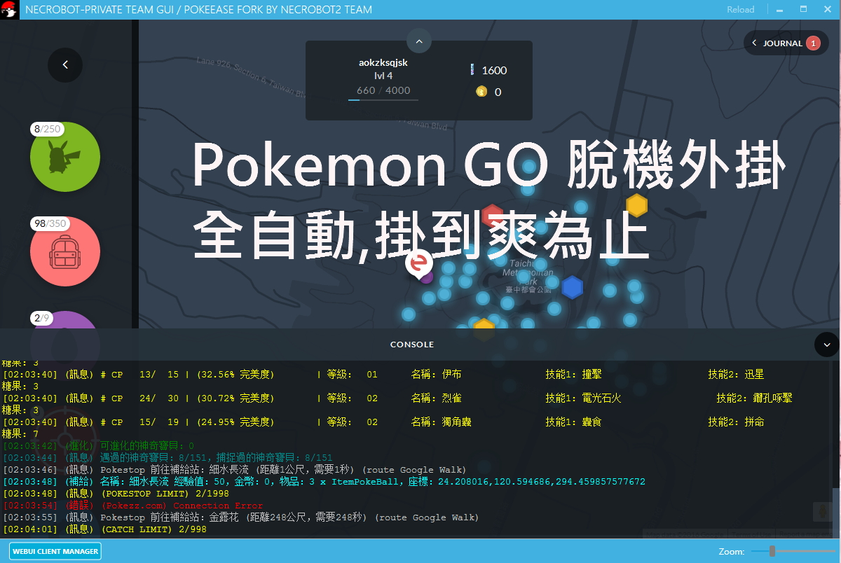Image resolution: width=841 pixels, height=563 pixels.
Task: Click the NecroBot app logo icon
Action: (9, 10)
